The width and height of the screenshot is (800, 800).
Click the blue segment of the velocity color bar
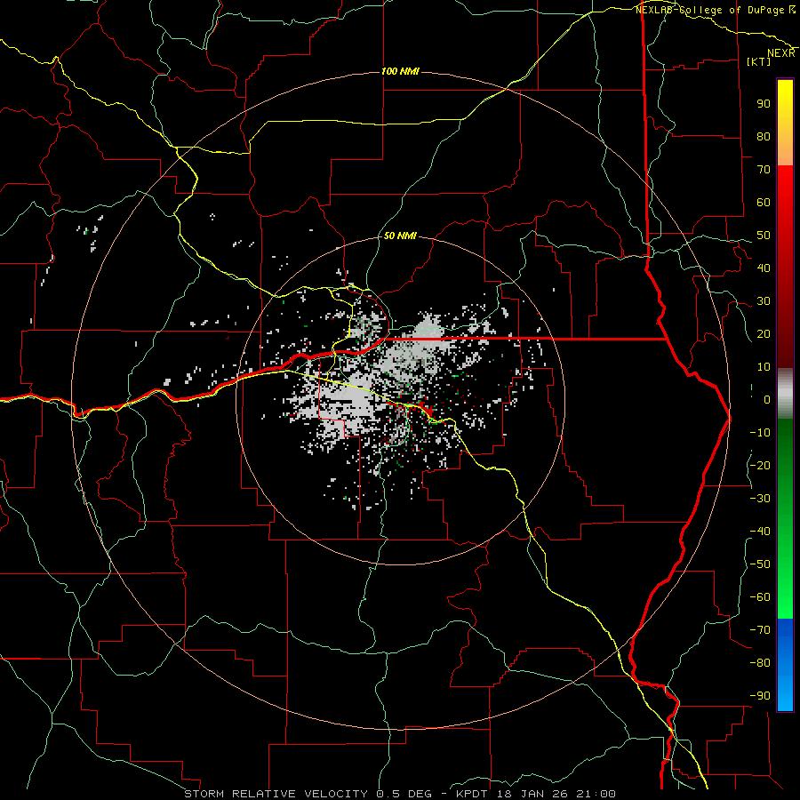(785, 664)
